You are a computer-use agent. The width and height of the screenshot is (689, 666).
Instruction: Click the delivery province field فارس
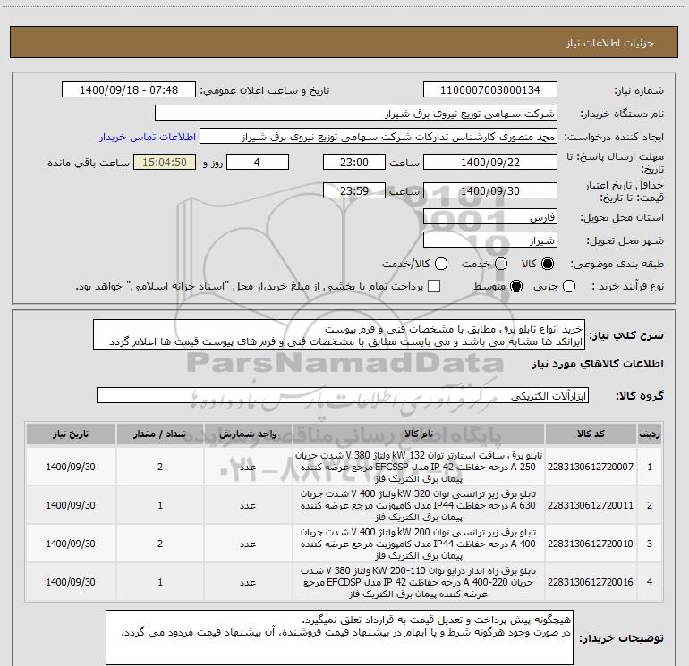(x=490, y=216)
